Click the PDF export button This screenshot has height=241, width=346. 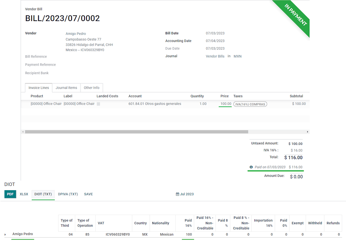tap(10, 194)
